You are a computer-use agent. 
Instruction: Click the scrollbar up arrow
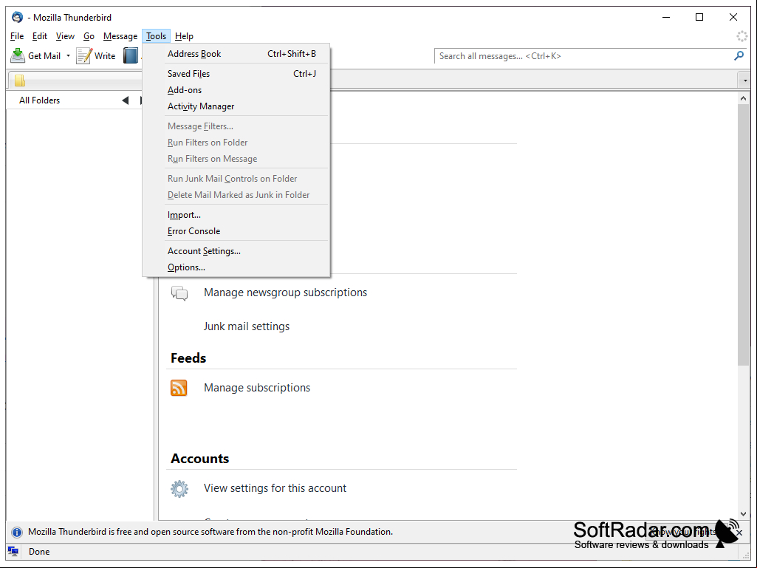click(743, 98)
